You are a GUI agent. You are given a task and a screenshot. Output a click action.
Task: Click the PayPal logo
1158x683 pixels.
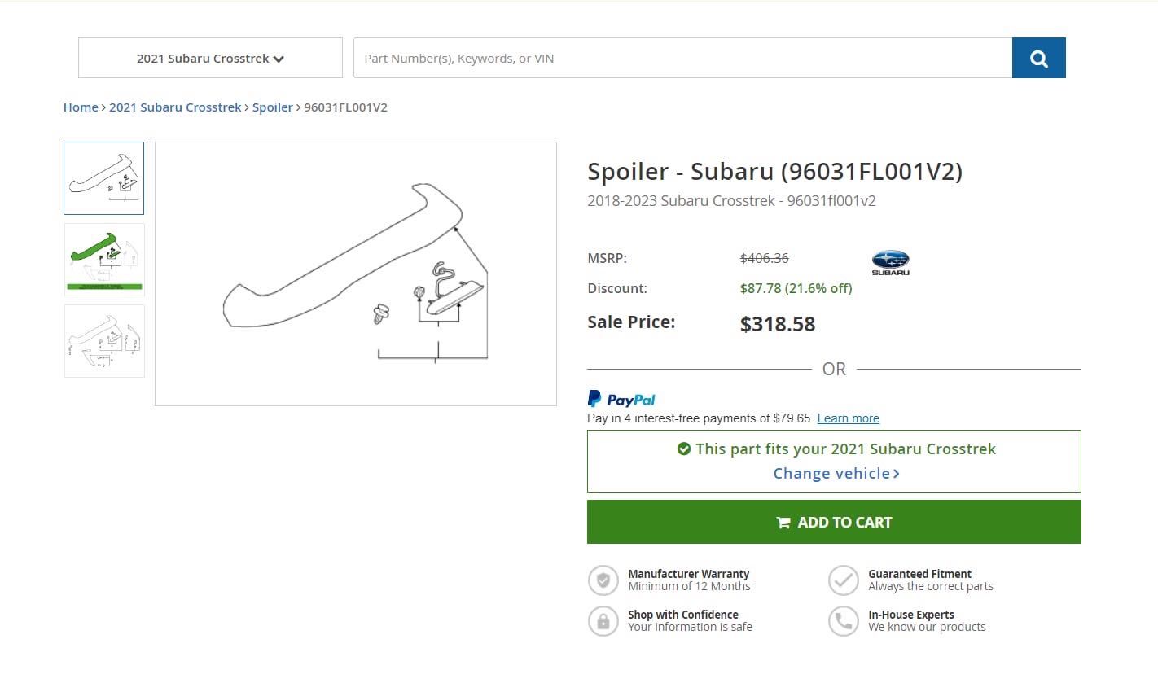coord(621,399)
